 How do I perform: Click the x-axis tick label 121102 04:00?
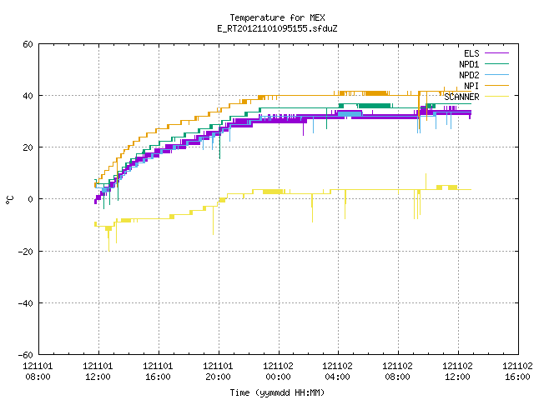tap(337, 372)
